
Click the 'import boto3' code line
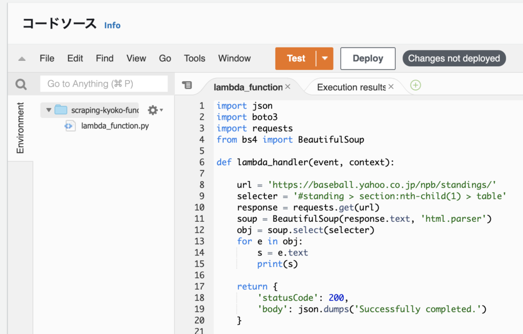click(x=247, y=117)
